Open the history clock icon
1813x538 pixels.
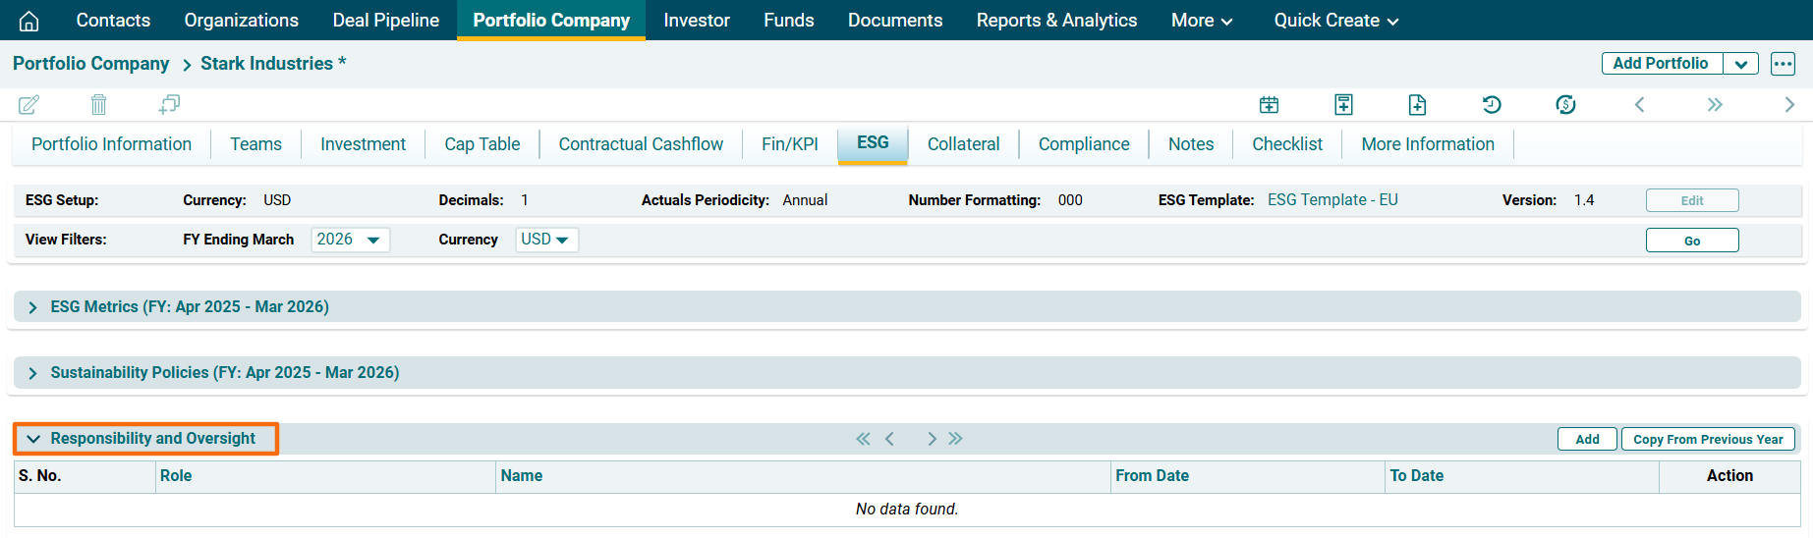coord(1492,105)
